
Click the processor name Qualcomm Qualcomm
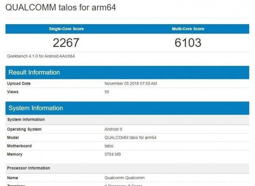click(x=124, y=178)
